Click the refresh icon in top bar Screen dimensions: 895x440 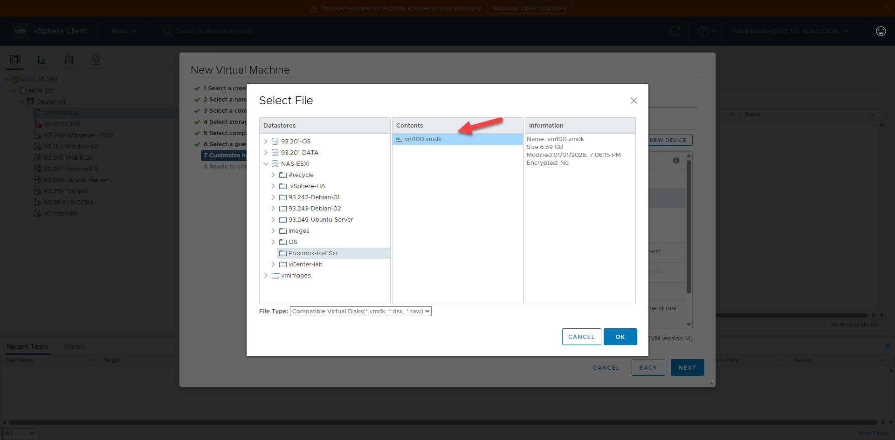pos(675,31)
